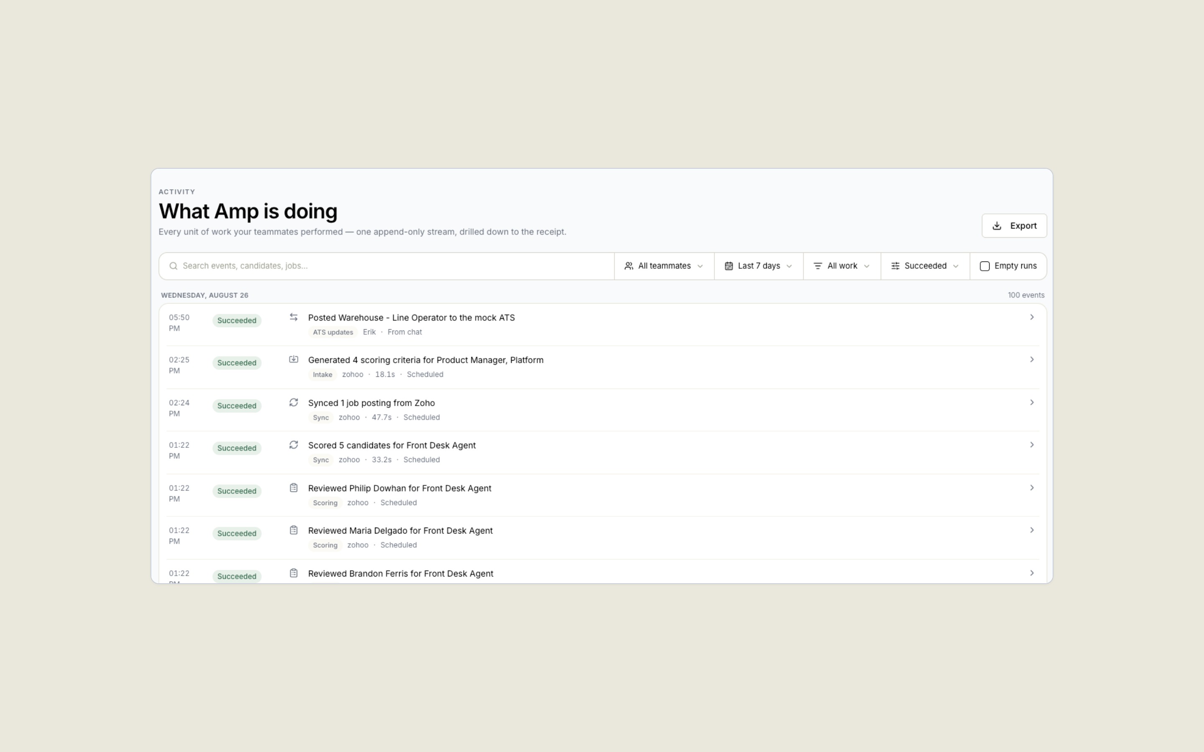Click the 'Wednesday, August 26' date header
1204x752 pixels.
(x=204, y=295)
